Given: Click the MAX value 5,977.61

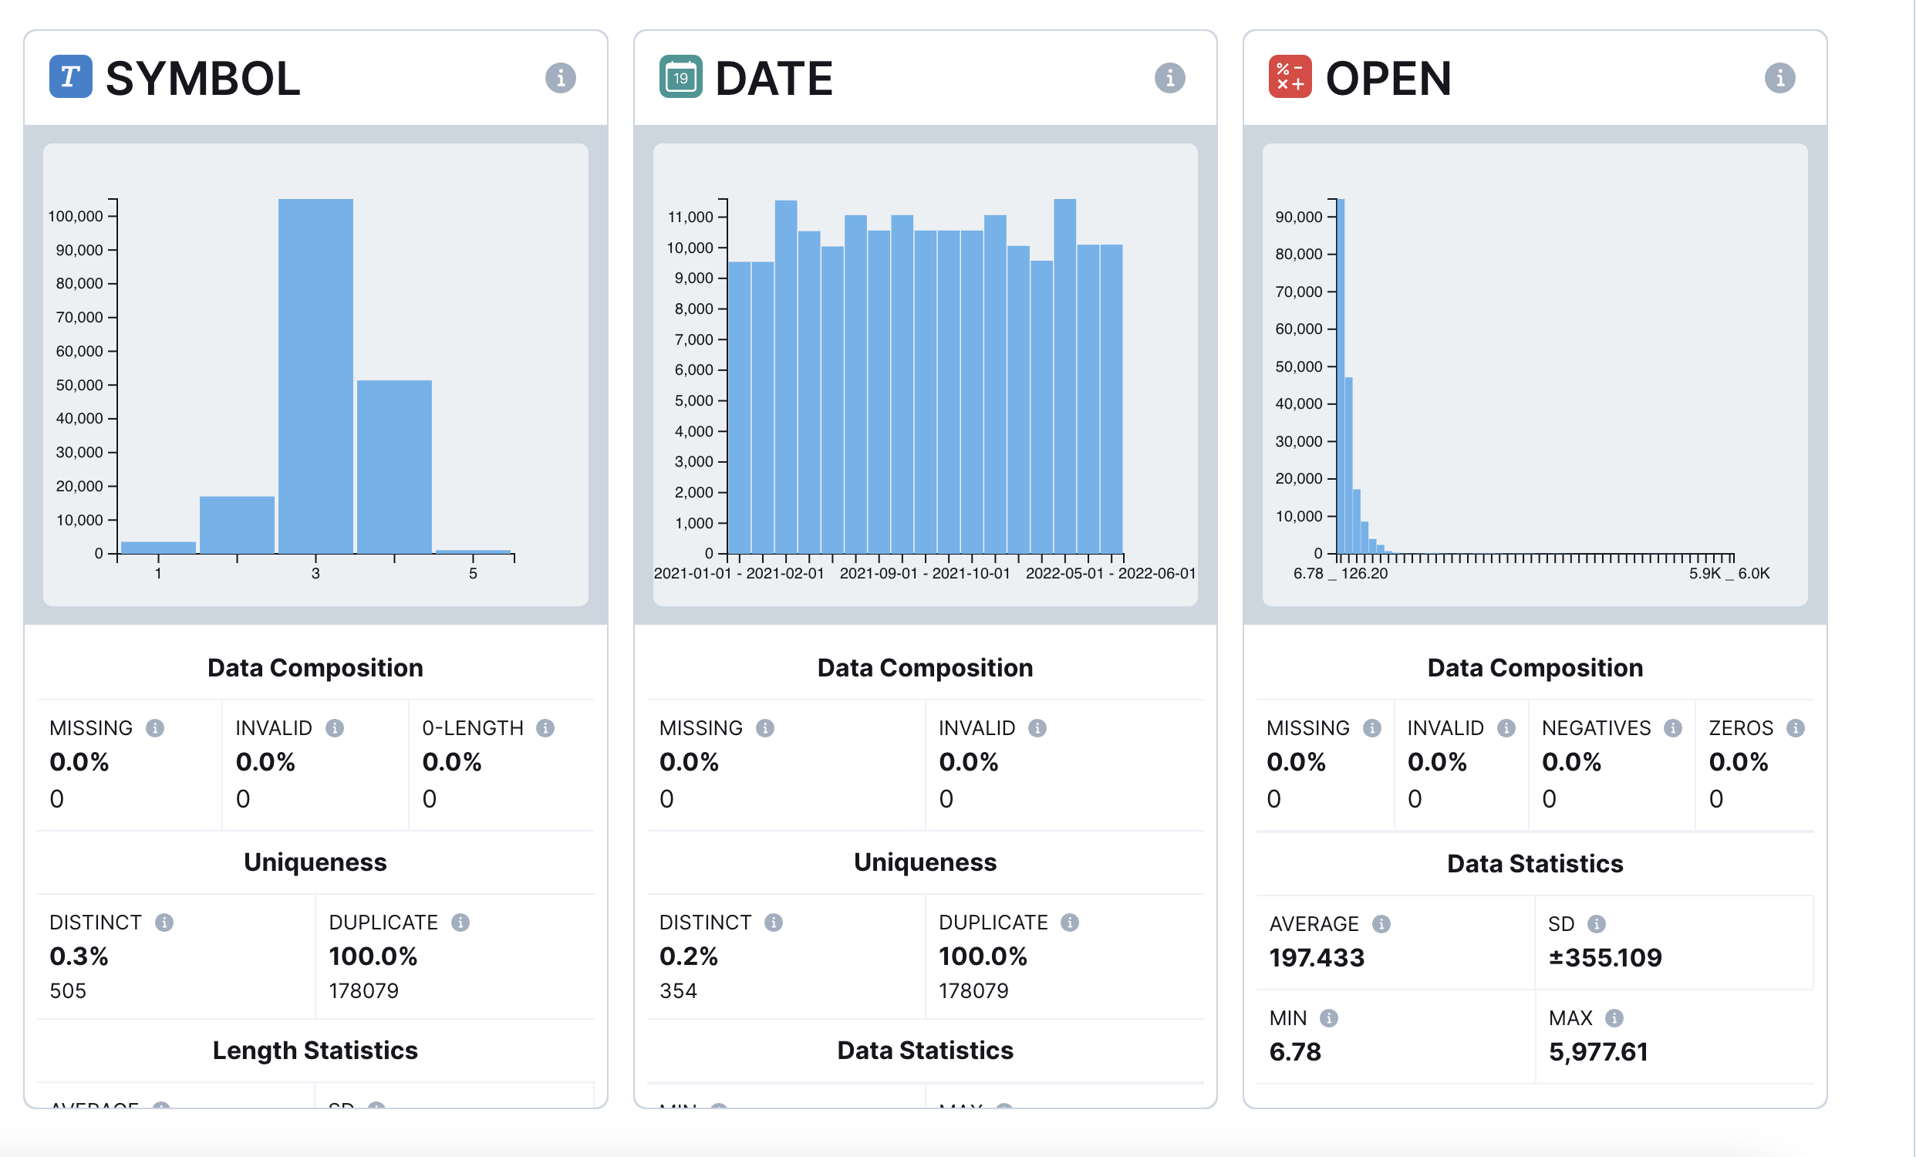Looking at the screenshot, I should point(1598,1052).
